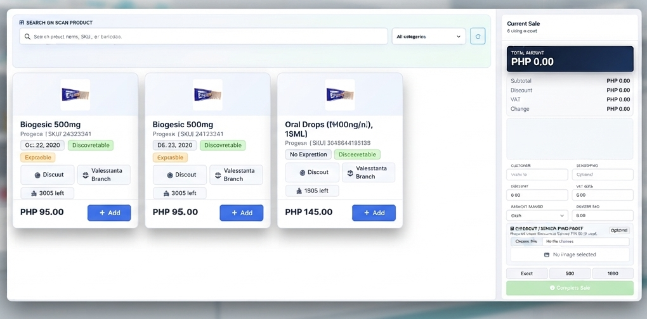Click the Discount chip on Biogesic dated 23, 2020
Screen dimensions: 647x319
(180, 175)
